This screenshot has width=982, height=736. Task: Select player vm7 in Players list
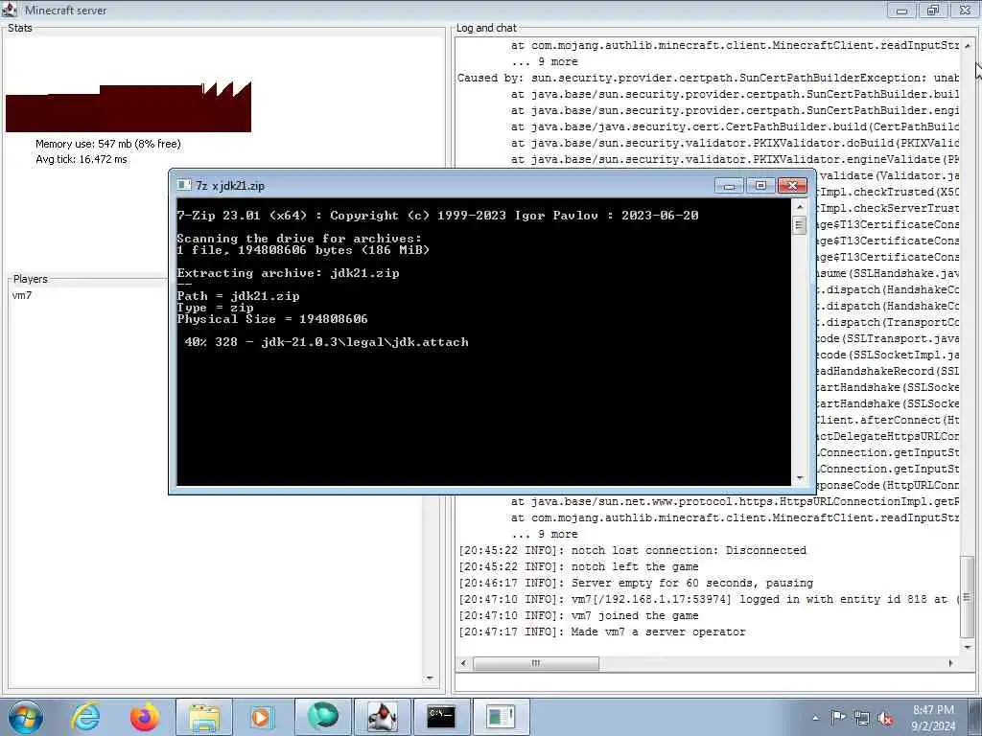click(22, 295)
